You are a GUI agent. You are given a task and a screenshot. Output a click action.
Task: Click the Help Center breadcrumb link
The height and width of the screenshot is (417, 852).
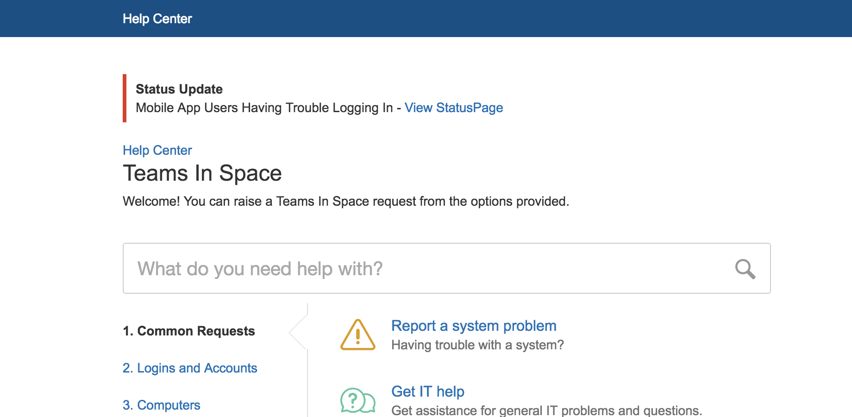[157, 150]
